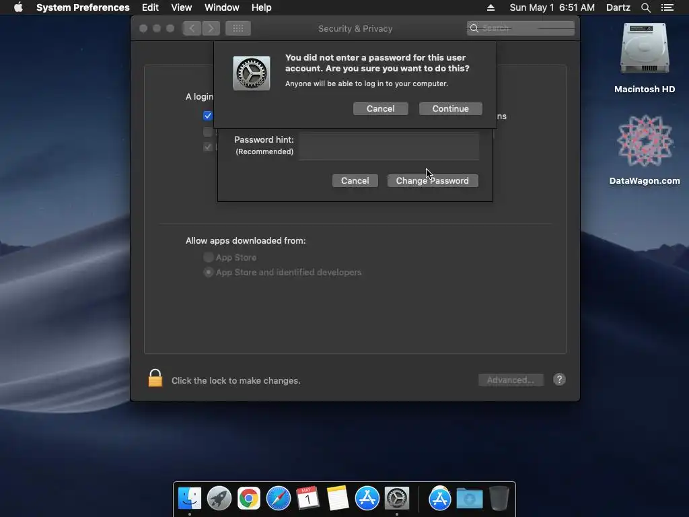689x517 pixels.
Task: Toggle the unchecked second login option checkbox
Action: [208, 132]
